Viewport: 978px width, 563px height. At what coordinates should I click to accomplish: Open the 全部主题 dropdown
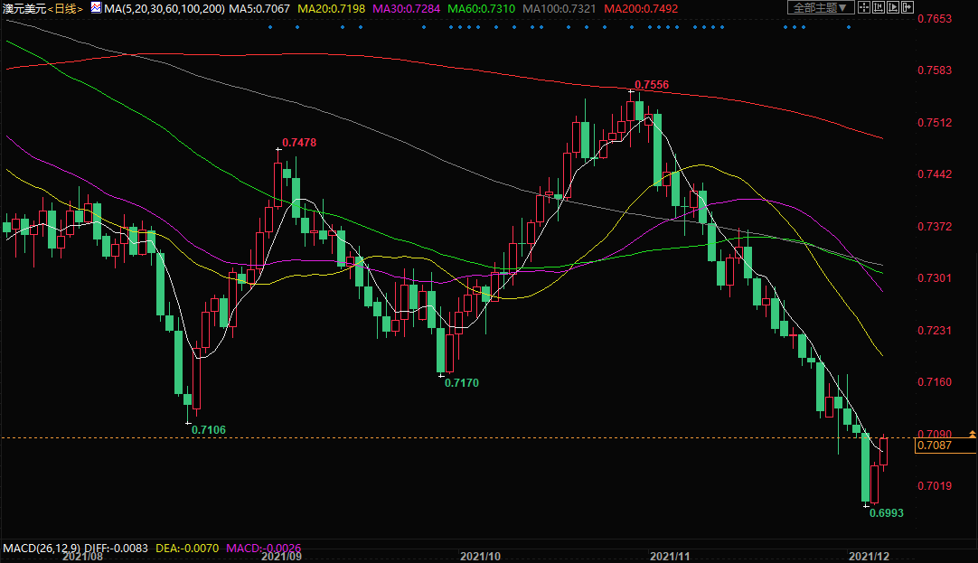tap(821, 8)
